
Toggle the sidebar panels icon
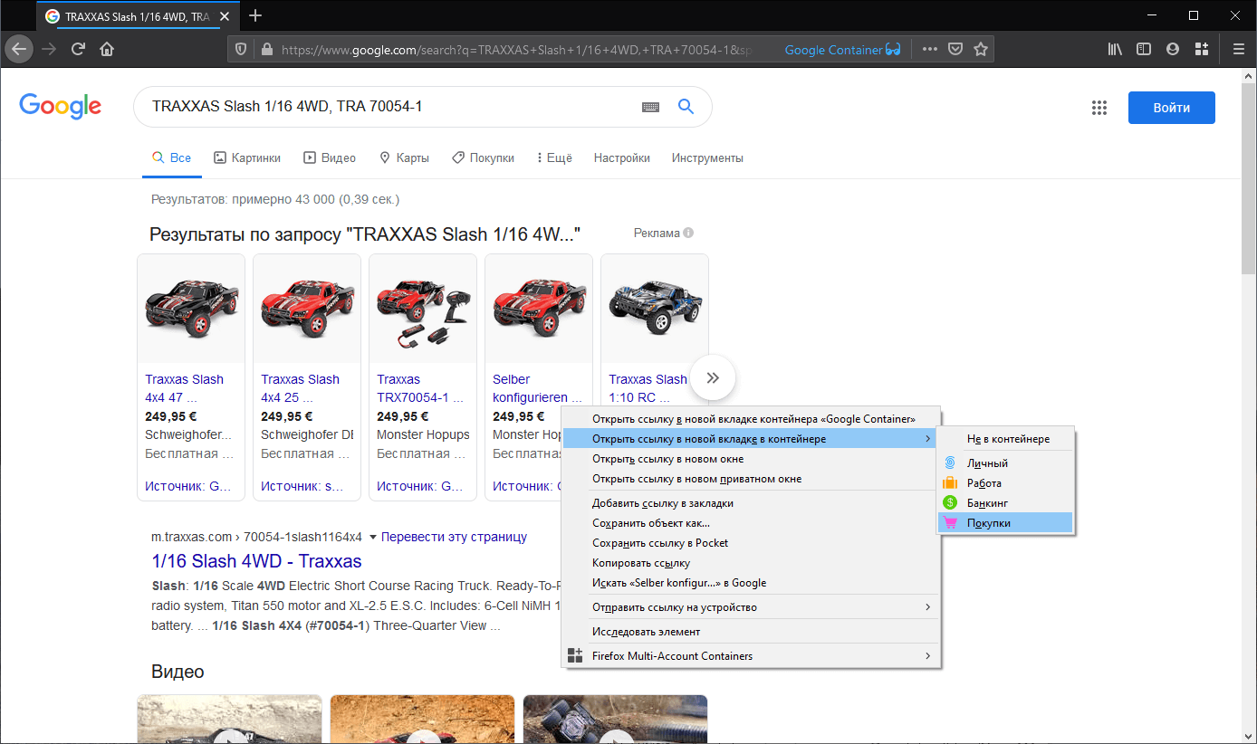tap(1143, 49)
